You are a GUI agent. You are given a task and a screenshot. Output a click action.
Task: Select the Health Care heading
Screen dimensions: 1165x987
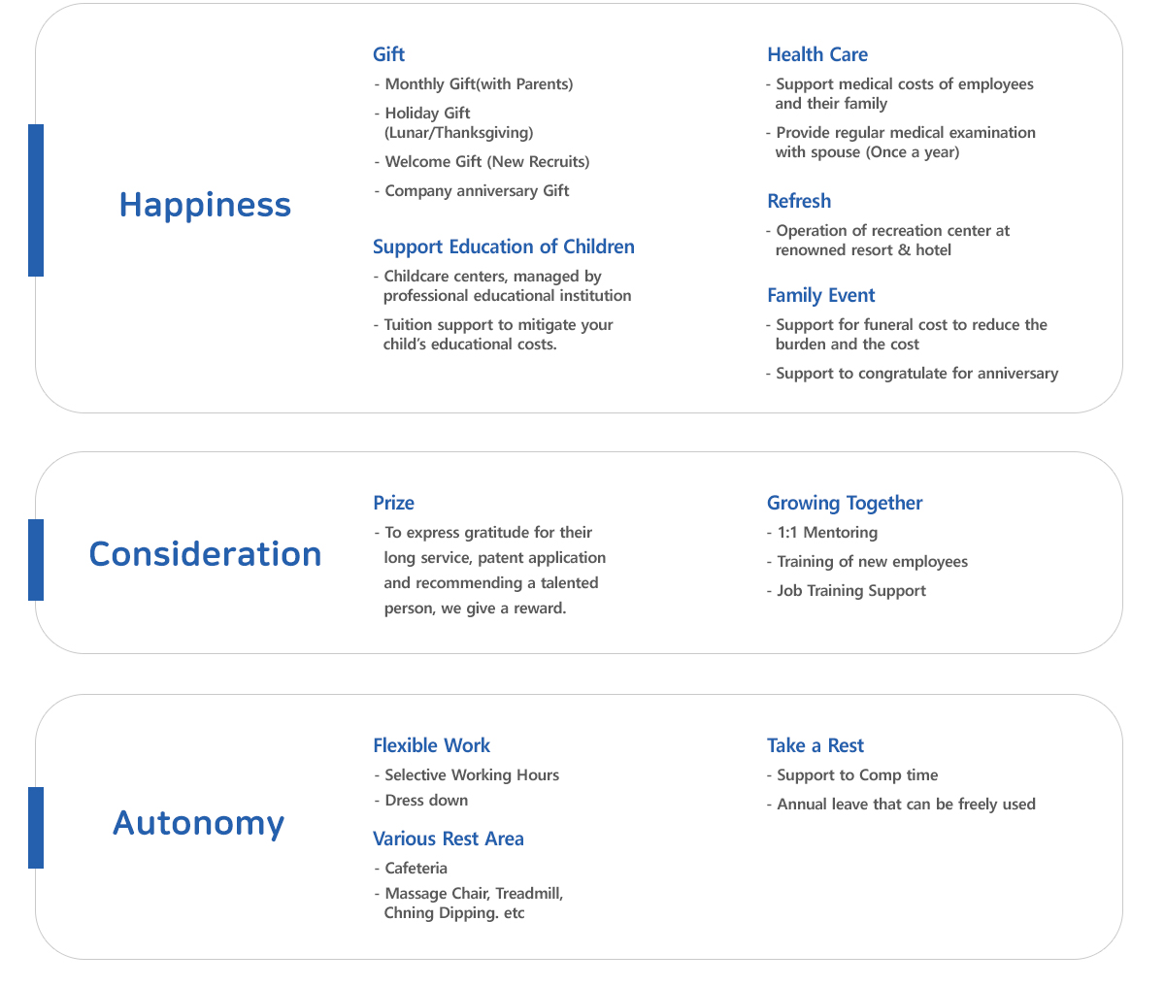tap(817, 54)
